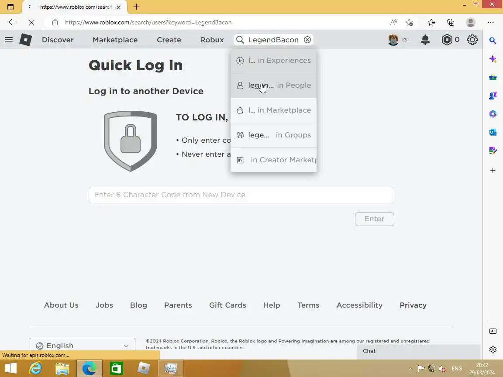Click the Roblox logo home icon
The width and height of the screenshot is (503, 377).
(26, 40)
